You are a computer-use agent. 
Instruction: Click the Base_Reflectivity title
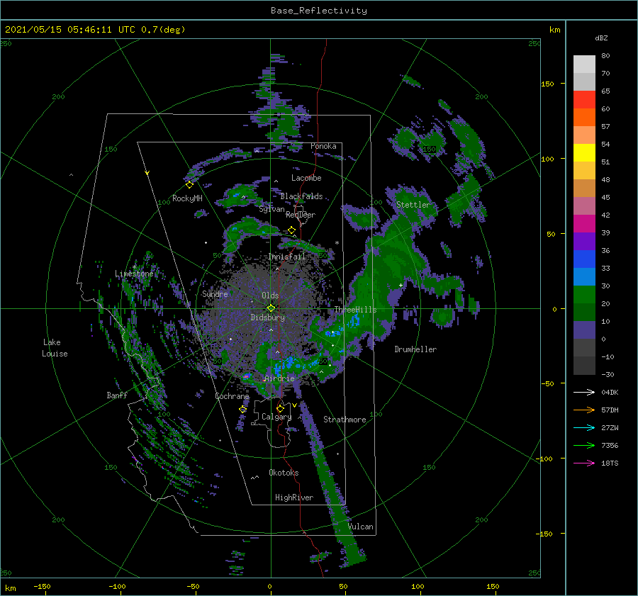[319, 11]
